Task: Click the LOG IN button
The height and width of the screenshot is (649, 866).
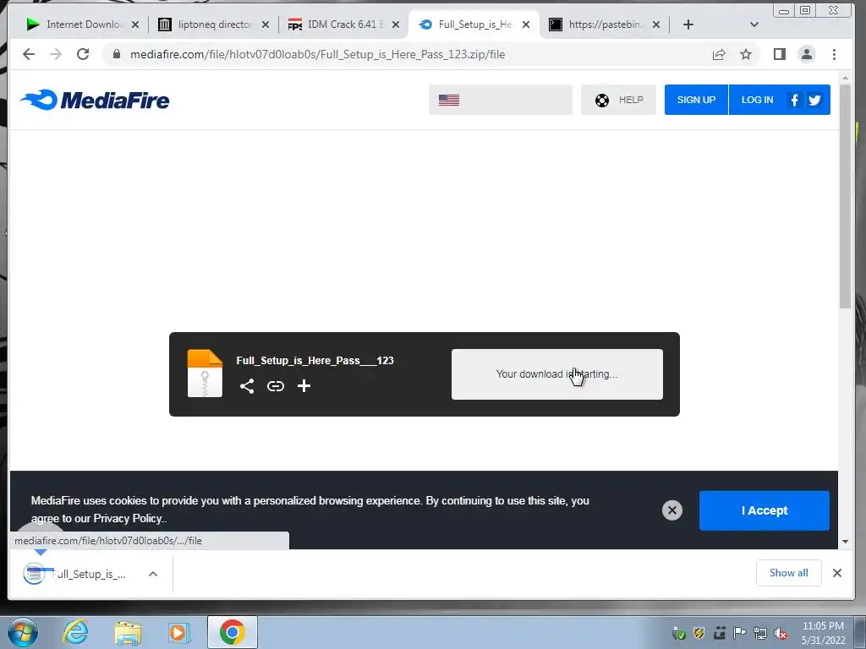Action: click(x=757, y=100)
